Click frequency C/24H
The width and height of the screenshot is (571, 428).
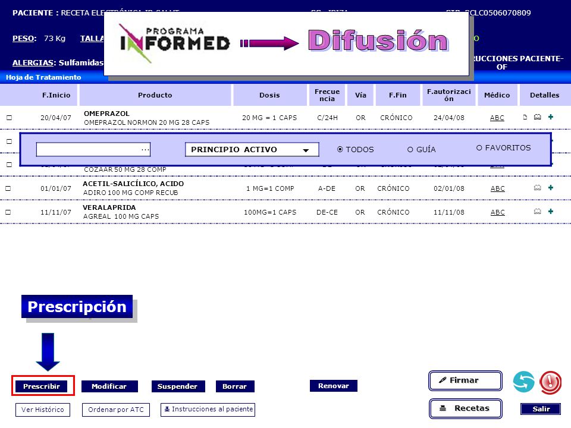click(x=327, y=118)
